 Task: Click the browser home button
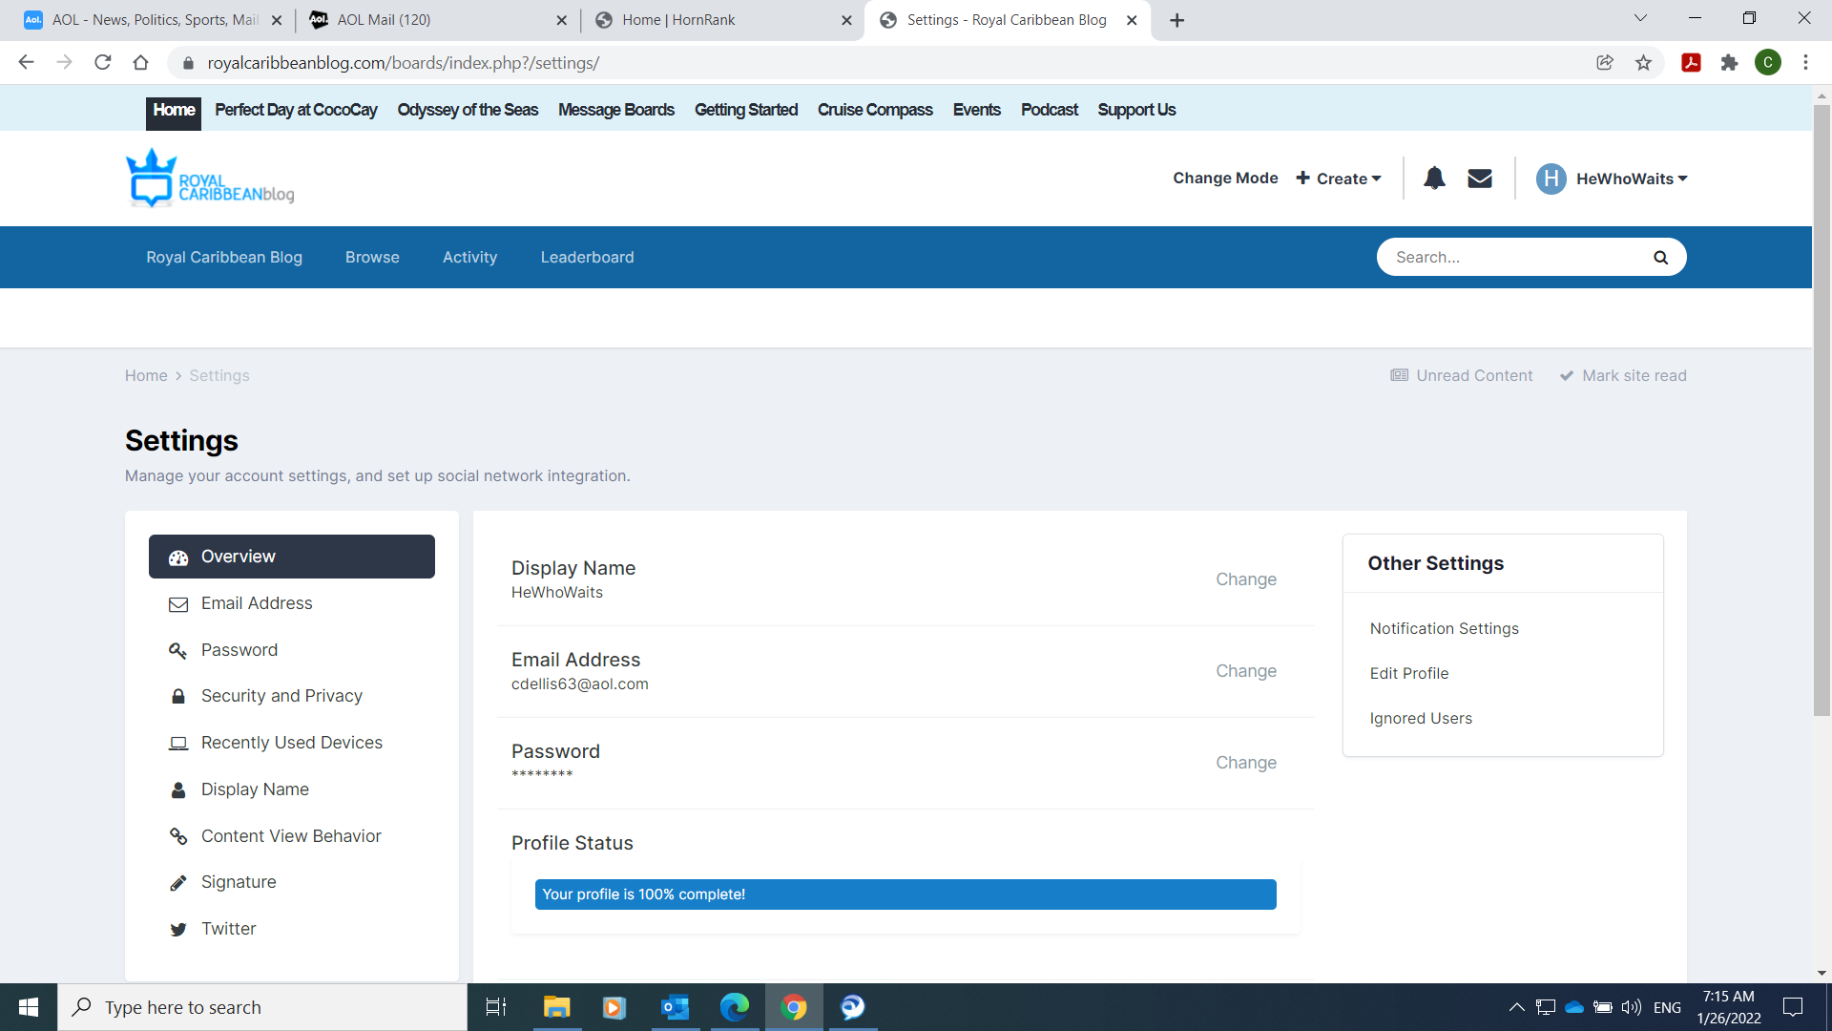point(140,63)
